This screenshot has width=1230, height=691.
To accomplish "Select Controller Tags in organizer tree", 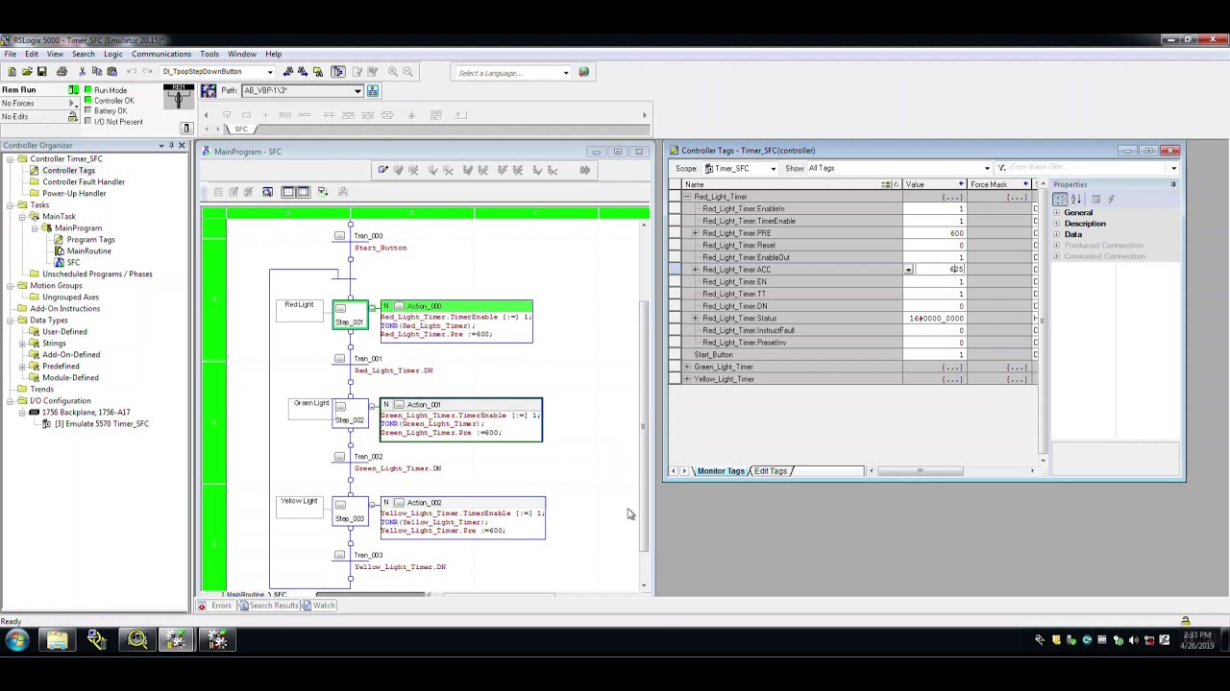I will click(68, 171).
